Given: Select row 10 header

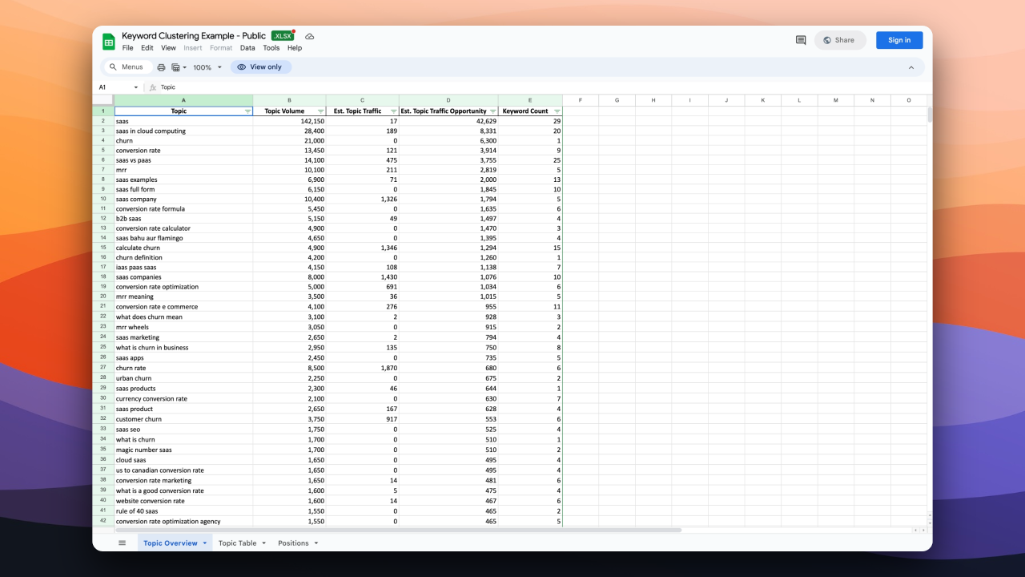Looking at the screenshot, I should pos(103,199).
